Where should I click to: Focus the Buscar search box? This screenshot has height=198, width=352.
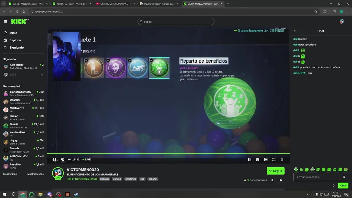pos(176,21)
